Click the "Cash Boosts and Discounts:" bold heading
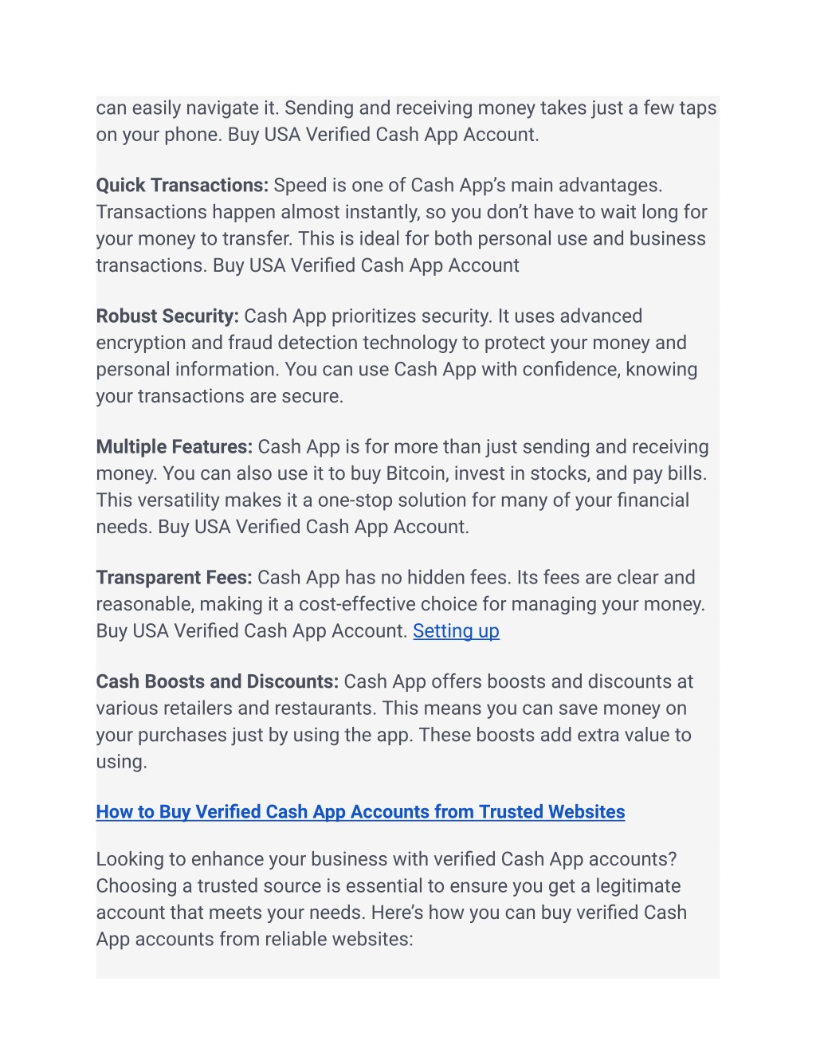 click(217, 682)
